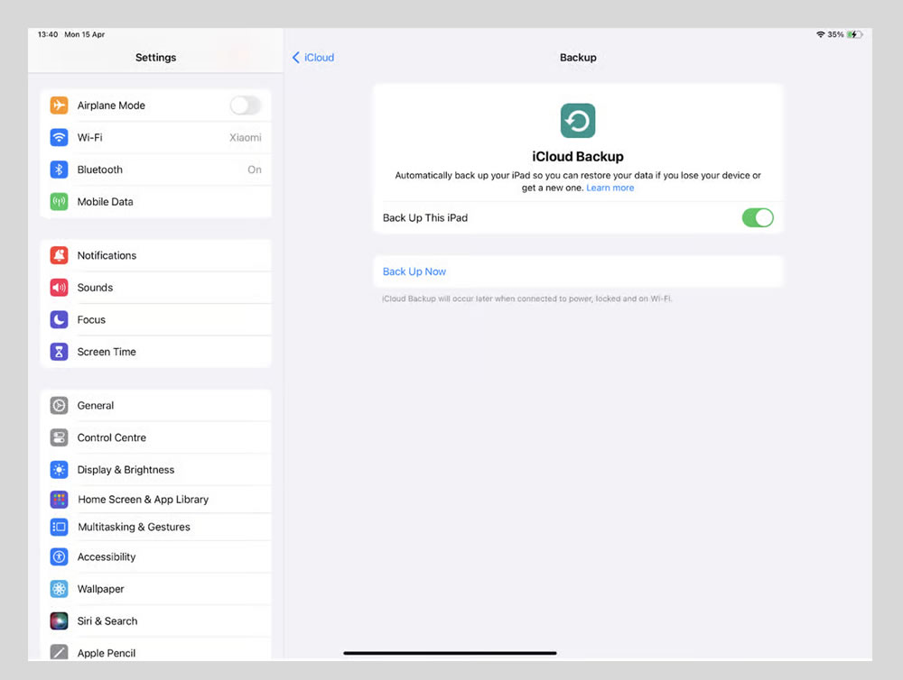The height and width of the screenshot is (680, 903).
Task: Open Apple Pencil settings
Action: (155, 650)
